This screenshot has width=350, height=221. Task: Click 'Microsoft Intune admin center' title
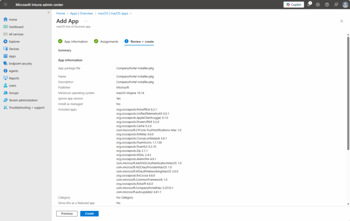tap(39, 5)
